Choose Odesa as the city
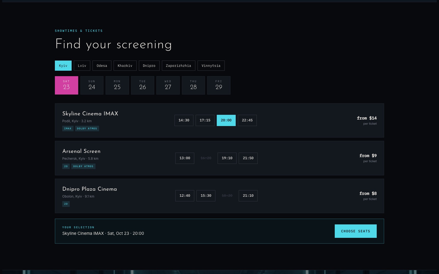The height and width of the screenshot is (274, 439). pos(102,66)
